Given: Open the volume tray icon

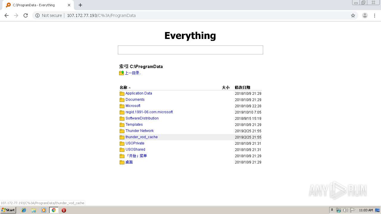Looking at the screenshot, I should 345,210.
